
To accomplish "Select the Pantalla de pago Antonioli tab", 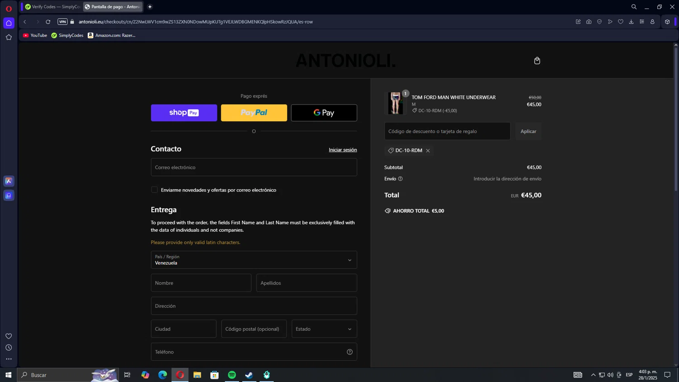I will click(x=113, y=7).
